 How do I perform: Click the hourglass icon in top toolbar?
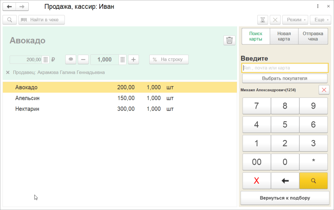263,20
